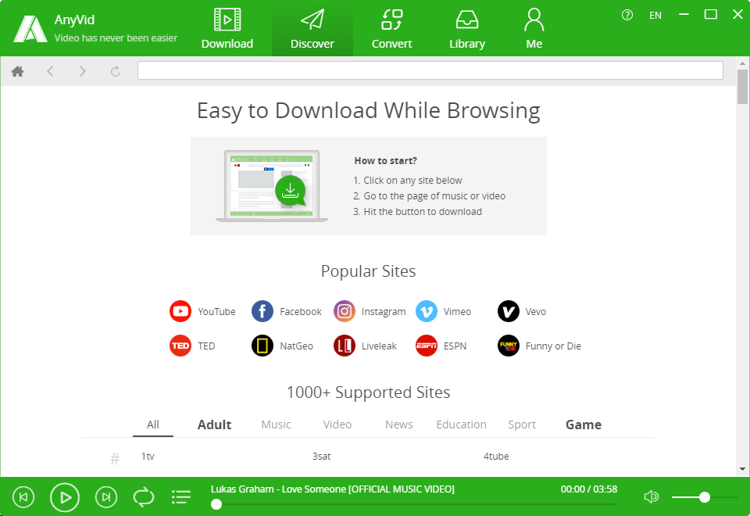The width and height of the screenshot is (750, 516).
Task: Open the ESPN site icon
Action: click(x=427, y=346)
